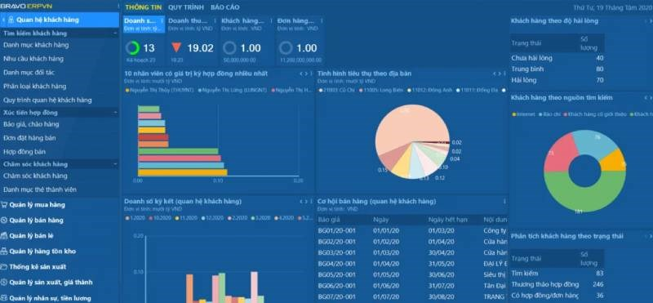Collapse the Chăm sóc khách hàng group header
This screenshot has height=303, width=653.
tap(115, 164)
